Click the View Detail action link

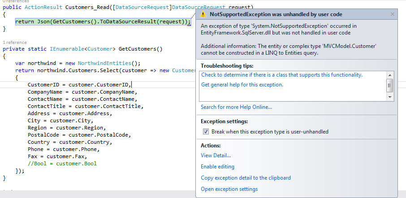click(216, 155)
